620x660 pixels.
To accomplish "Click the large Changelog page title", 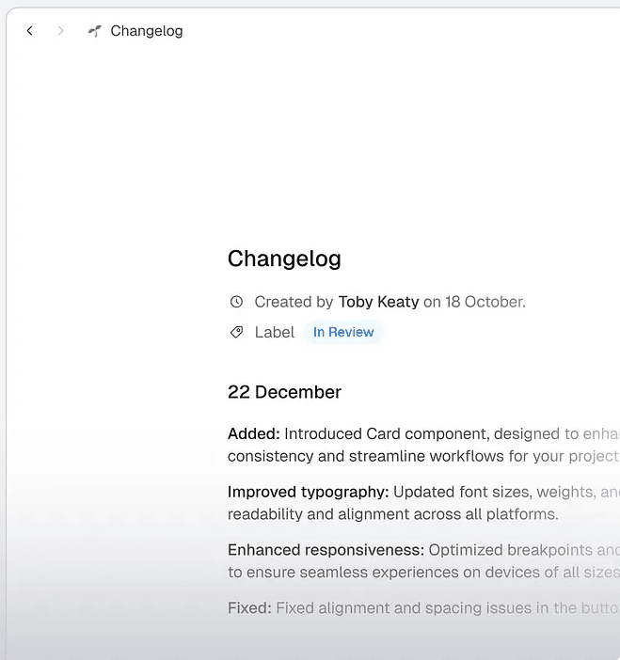I will [284, 259].
